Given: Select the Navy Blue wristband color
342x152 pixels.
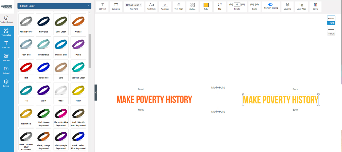Looking at the screenshot, I should point(43,24).
